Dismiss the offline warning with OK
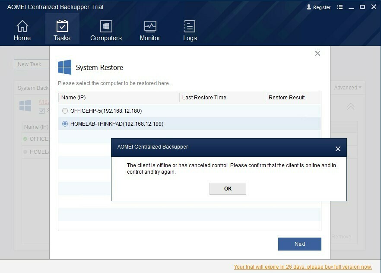This screenshot has height=273, width=381. (228, 188)
